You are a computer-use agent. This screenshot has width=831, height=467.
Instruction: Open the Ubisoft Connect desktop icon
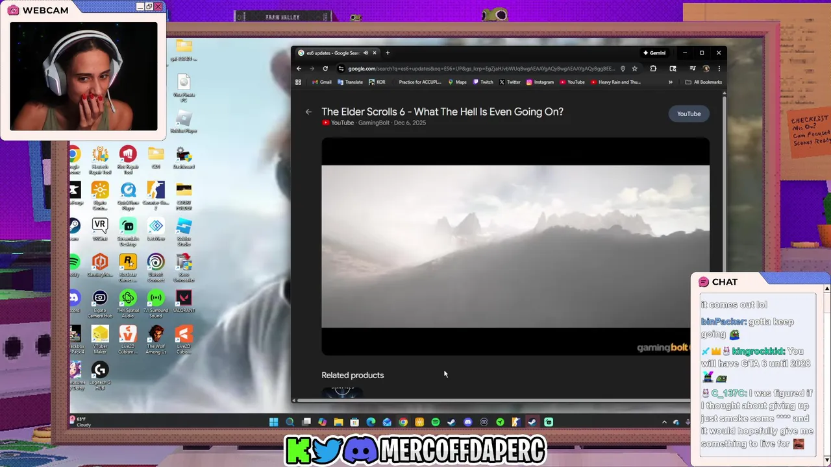tap(156, 268)
